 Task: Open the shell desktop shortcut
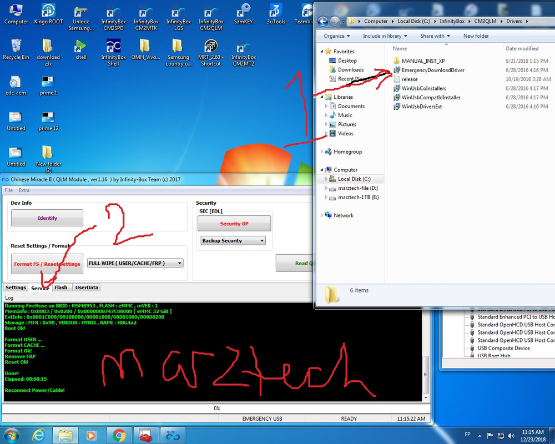pos(80,49)
